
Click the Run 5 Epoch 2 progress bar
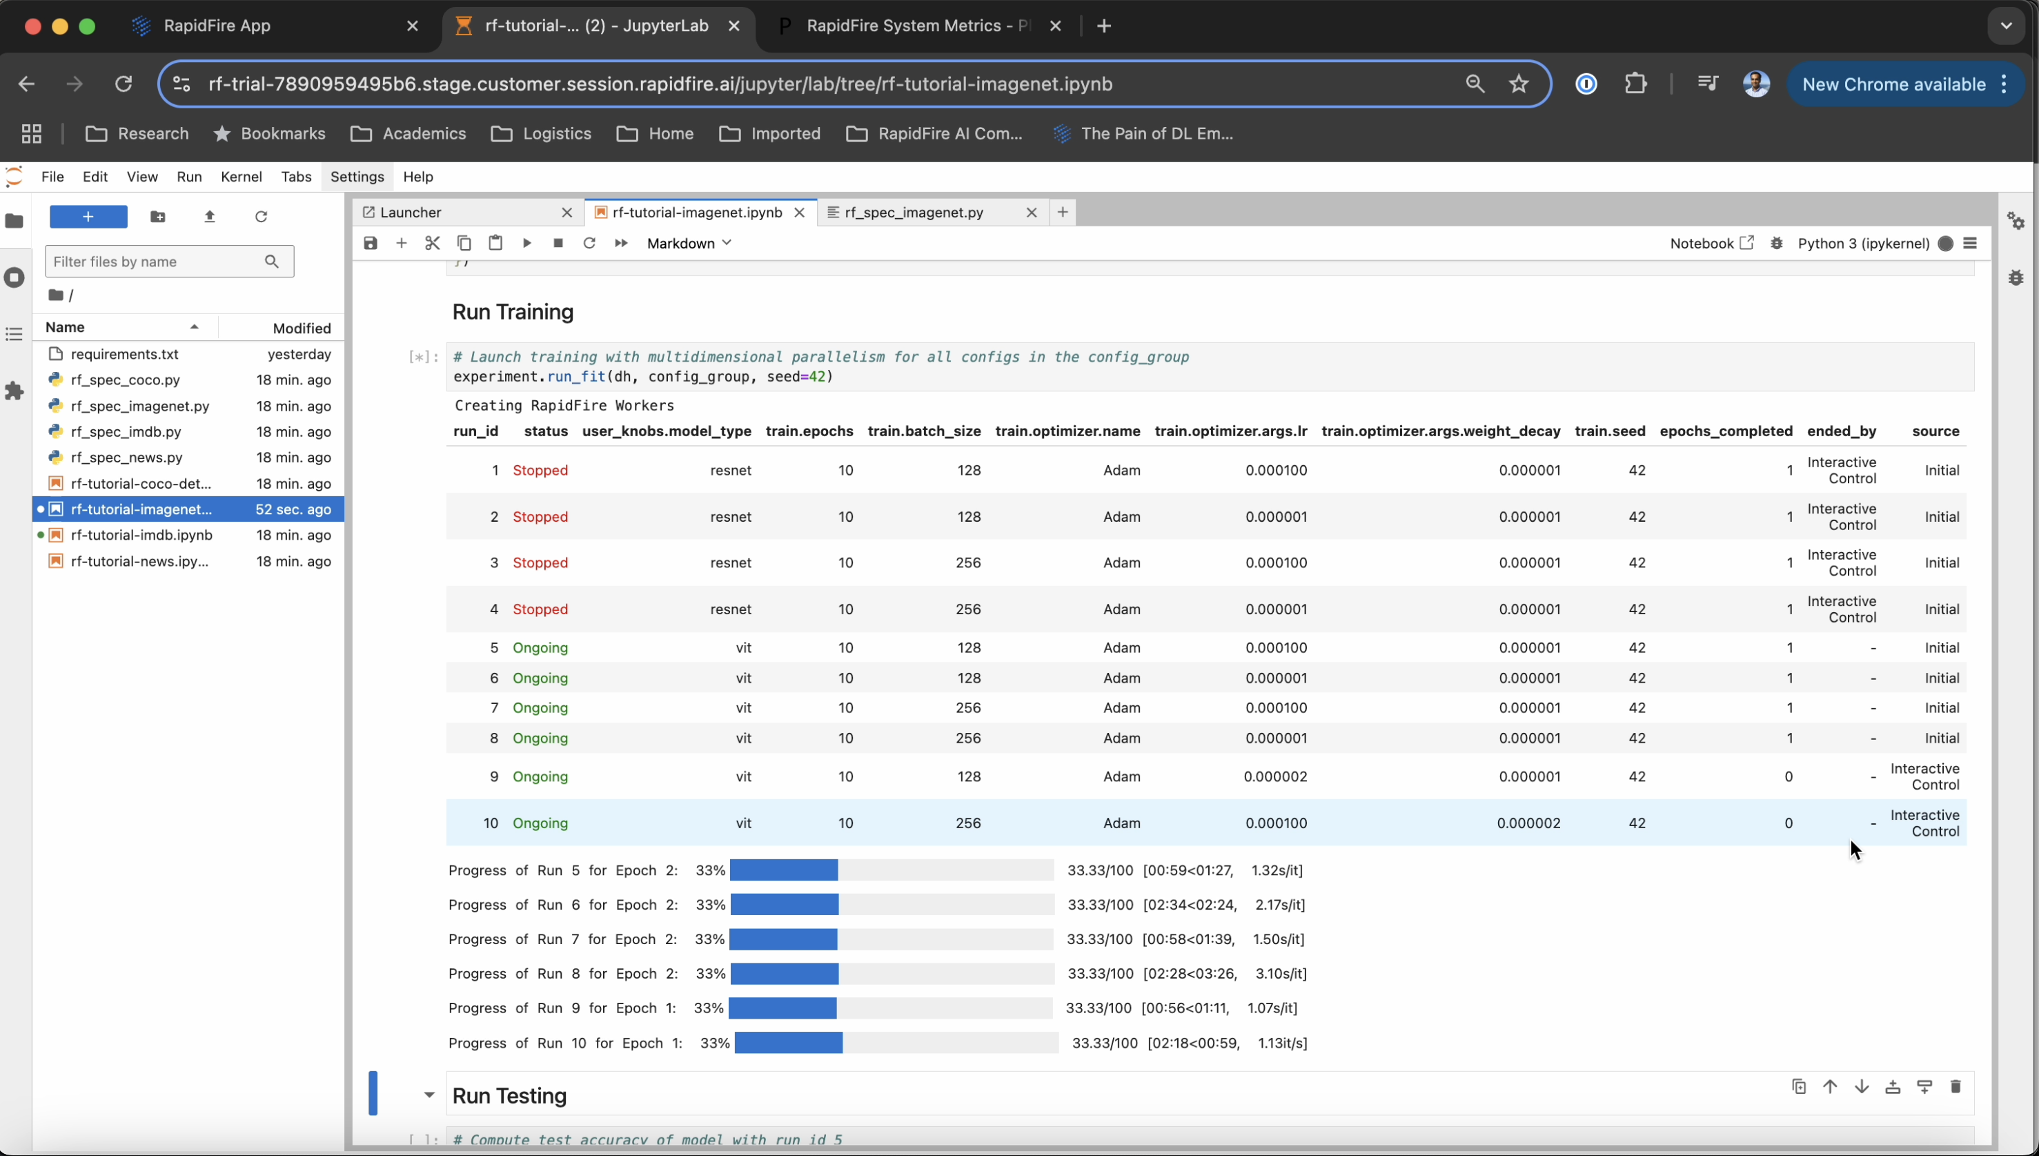click(892, 870)
